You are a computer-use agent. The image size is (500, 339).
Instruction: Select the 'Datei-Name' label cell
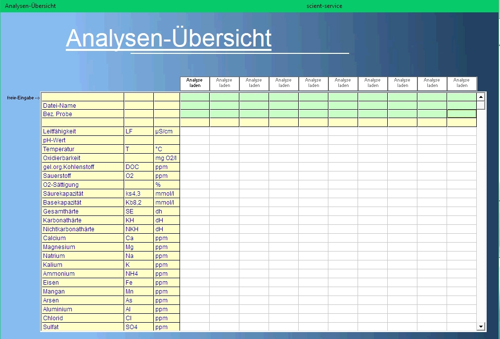tap(83, 105)
